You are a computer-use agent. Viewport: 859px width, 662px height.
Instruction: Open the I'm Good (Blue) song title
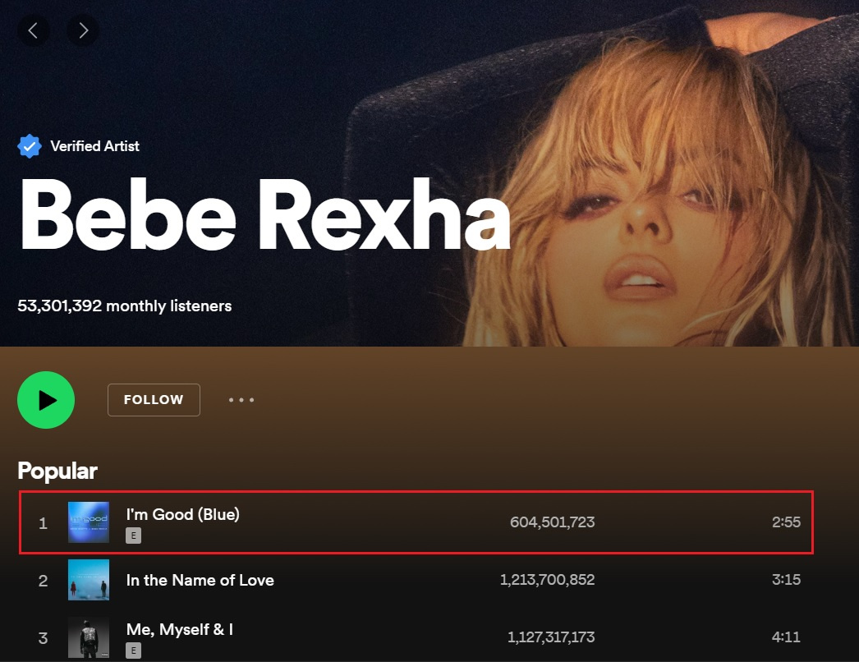click(182, 515)
